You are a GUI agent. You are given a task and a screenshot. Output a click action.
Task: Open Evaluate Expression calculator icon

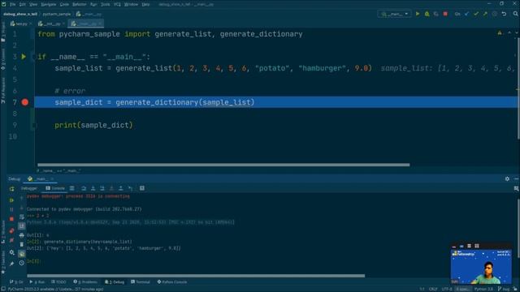[142, 188]
